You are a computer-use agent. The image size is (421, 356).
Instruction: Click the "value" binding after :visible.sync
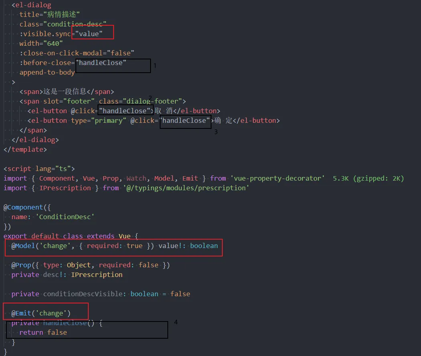click(89, 34)
